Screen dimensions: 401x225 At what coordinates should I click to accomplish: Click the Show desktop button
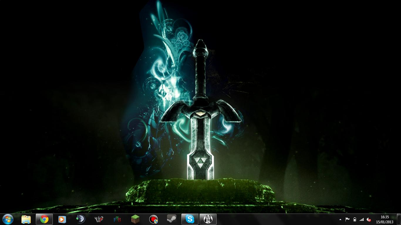pyautogui.click(x=399, y=219)
